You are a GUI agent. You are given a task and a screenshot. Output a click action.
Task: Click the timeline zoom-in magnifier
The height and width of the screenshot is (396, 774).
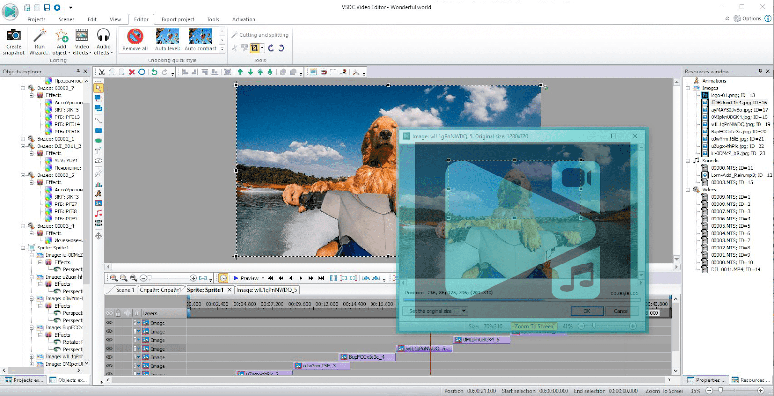(114, 278)
